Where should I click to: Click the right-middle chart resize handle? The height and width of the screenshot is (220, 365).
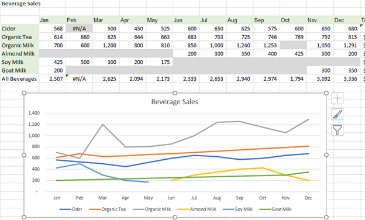click(326, 155)
